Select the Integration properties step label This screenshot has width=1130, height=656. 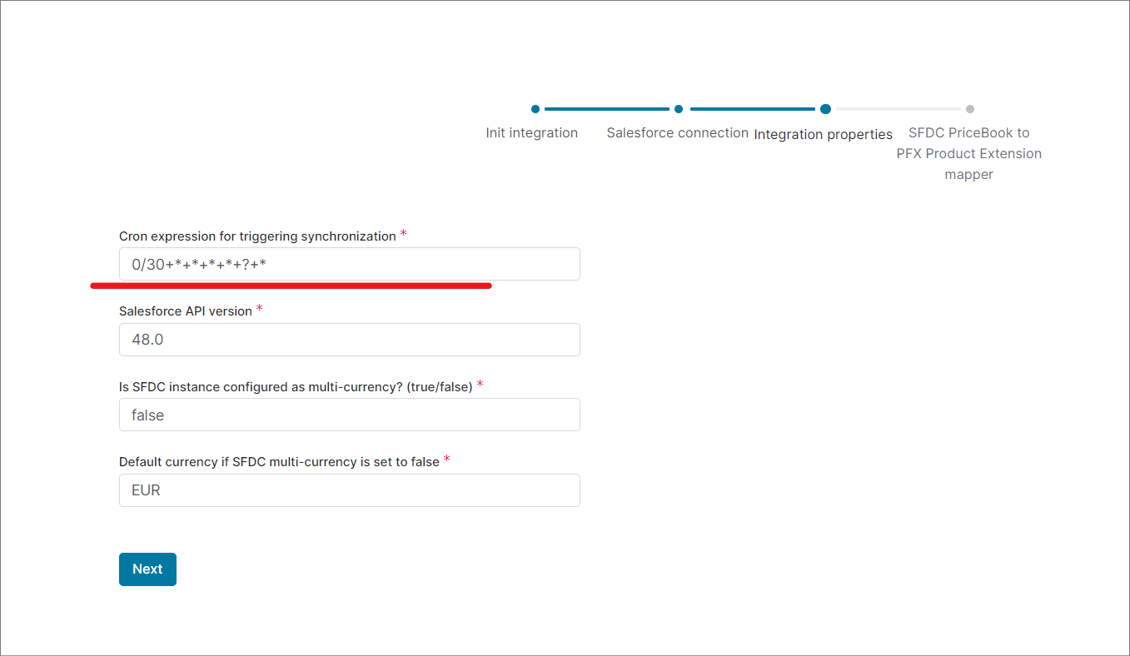824,134
